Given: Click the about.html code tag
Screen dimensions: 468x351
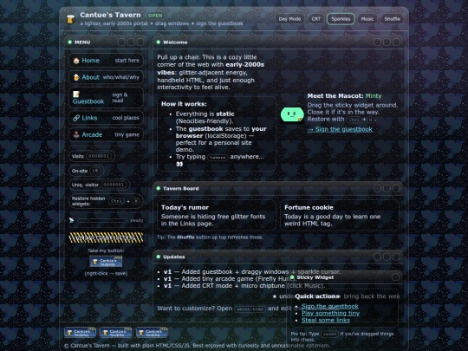Looking at the screenshot, I should click(x=250, y=309).
